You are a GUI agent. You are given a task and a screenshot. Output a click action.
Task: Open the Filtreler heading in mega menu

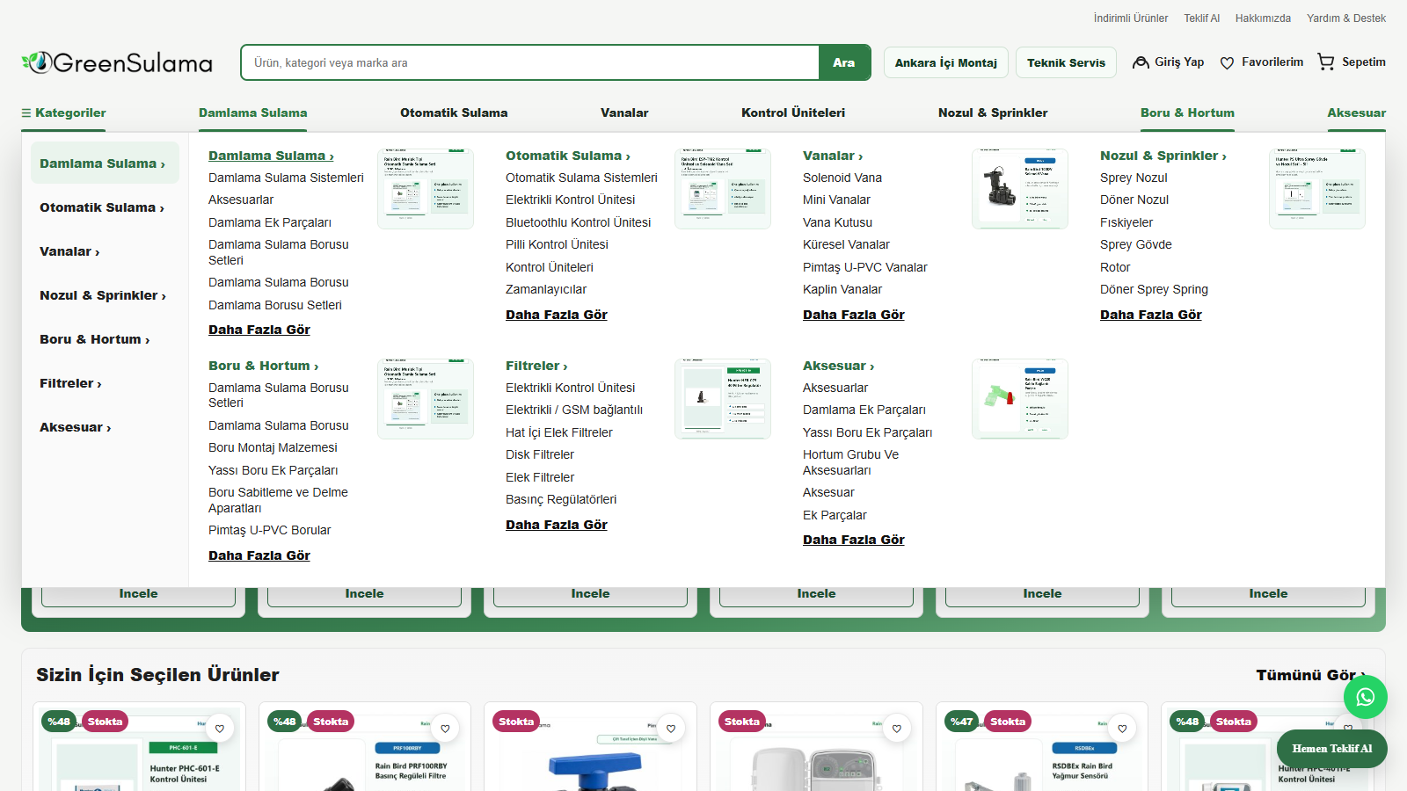(536, 366)
